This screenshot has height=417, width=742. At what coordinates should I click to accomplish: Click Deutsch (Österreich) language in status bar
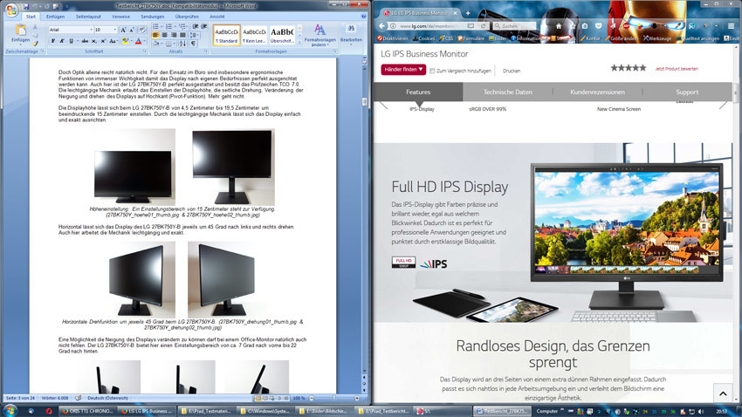107,398
